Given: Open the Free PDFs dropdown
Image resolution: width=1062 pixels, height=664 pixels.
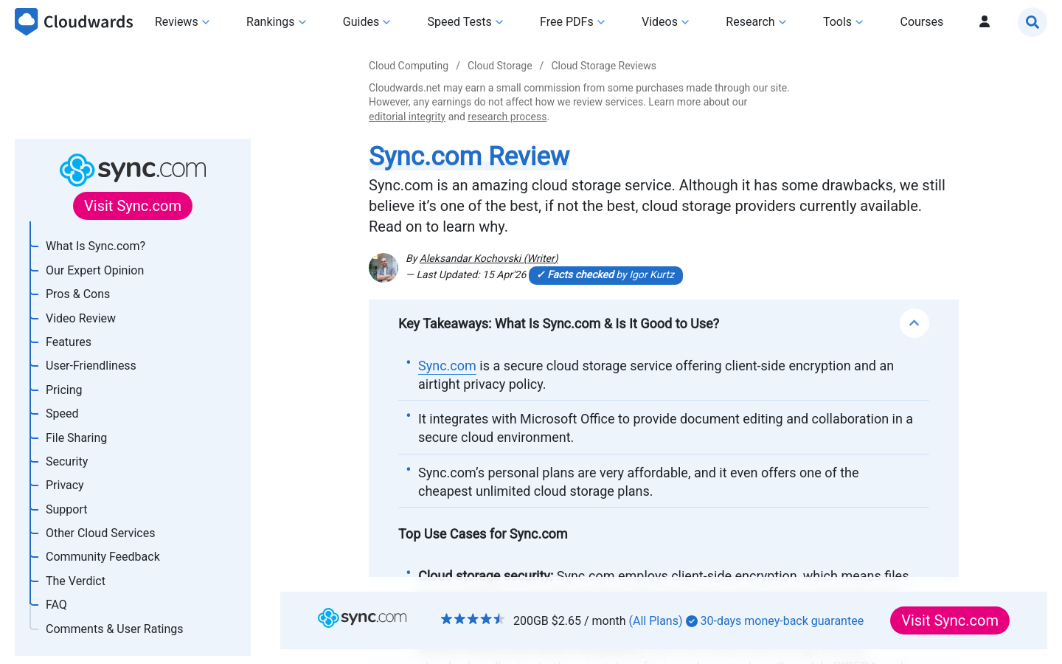Looking at the screenshot, I should coord(572,22).
